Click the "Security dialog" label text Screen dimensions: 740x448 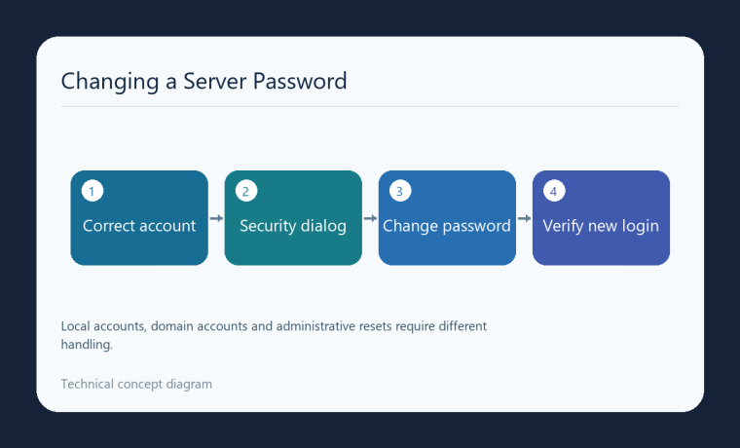293,226
